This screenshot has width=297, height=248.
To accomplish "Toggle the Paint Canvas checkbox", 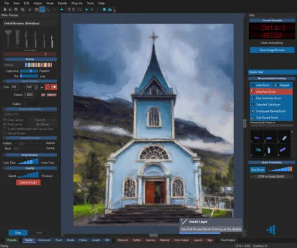I will (4, 124).
